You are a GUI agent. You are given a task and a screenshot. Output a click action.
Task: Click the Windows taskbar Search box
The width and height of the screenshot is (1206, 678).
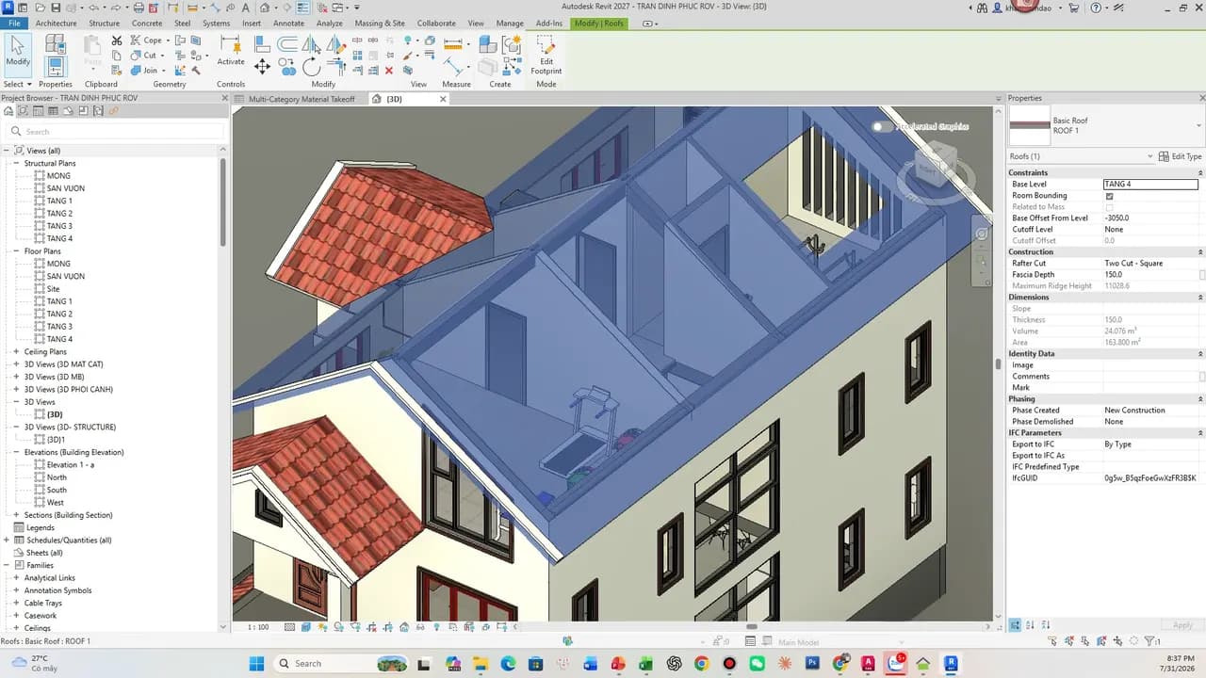tap(342, 664)
